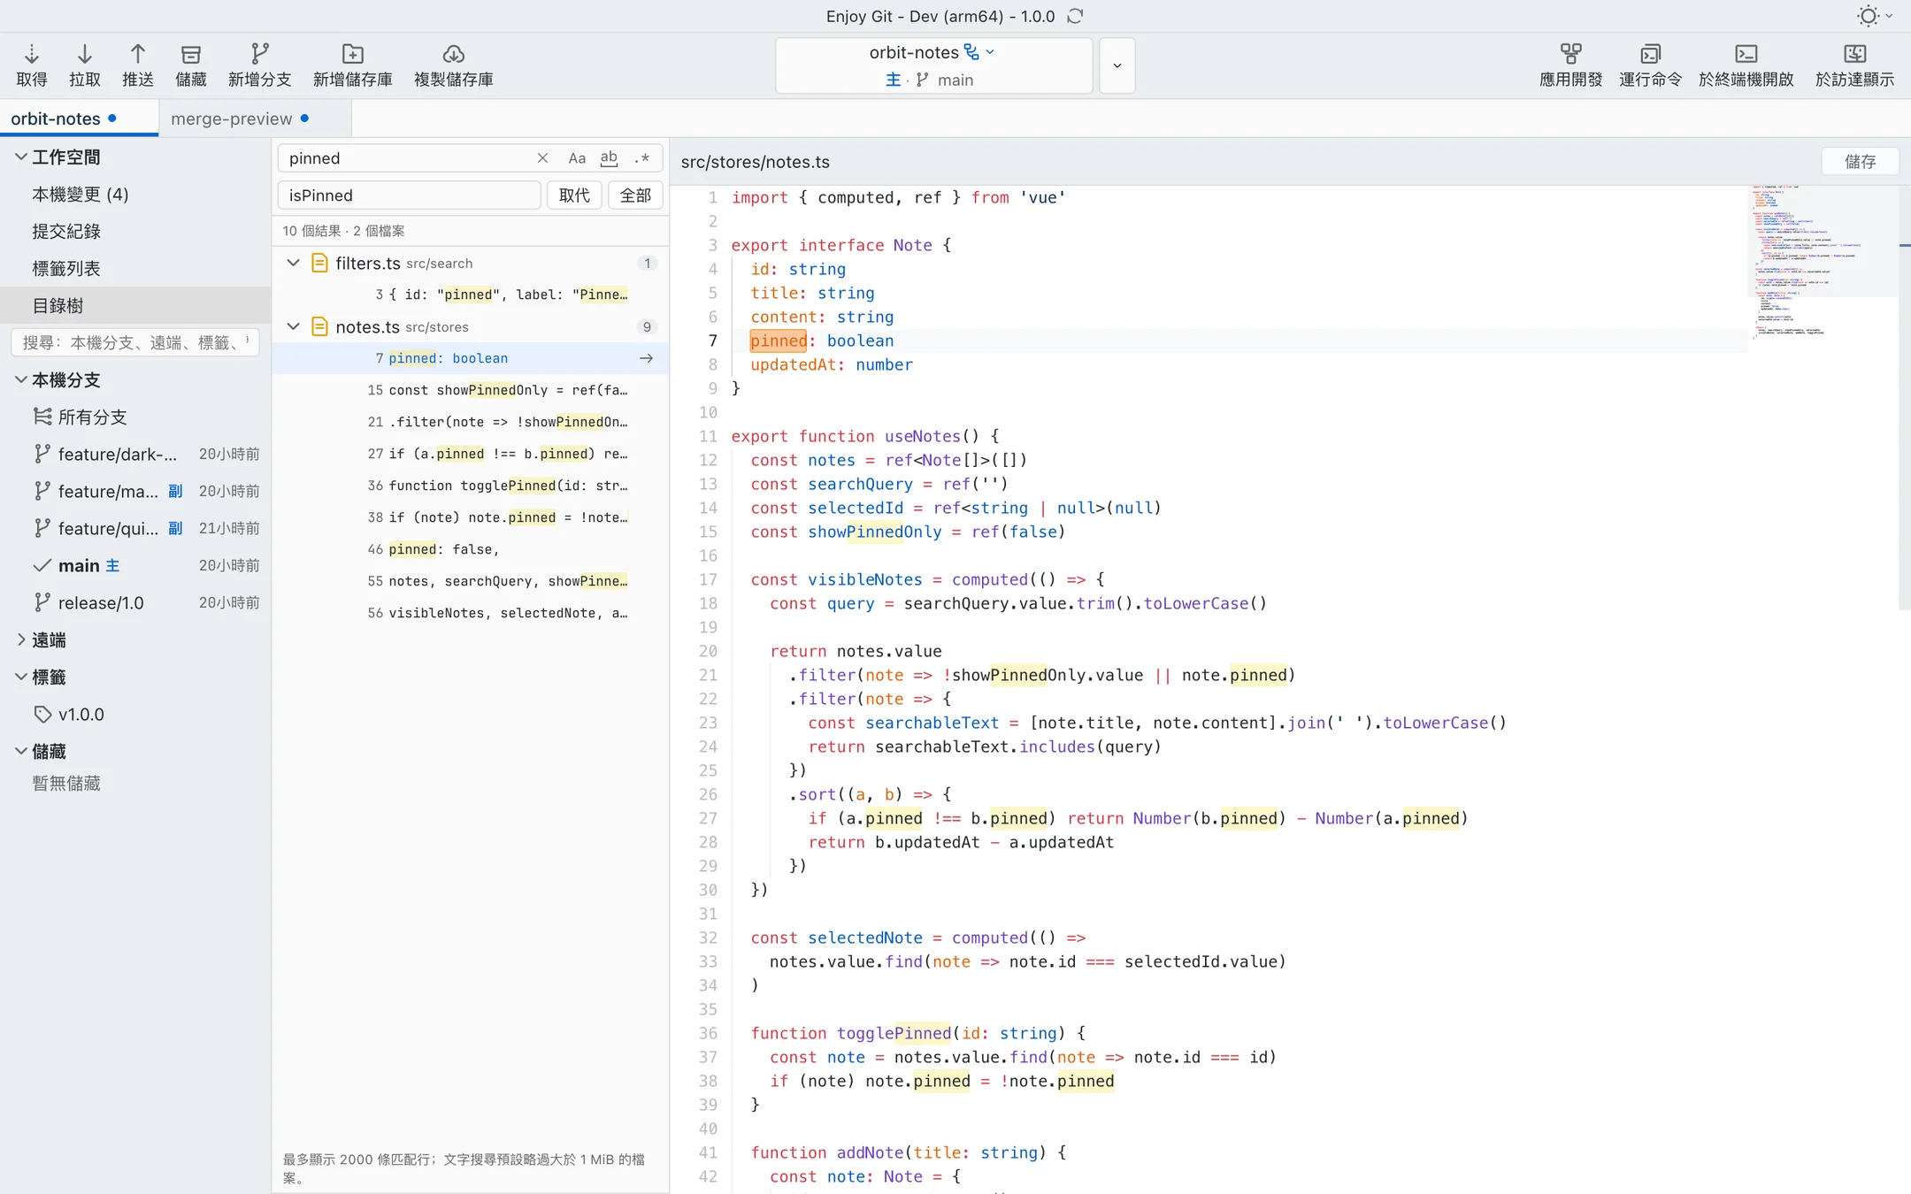Toggle case-sensitive search (Aa)
1911x1194 pixels.
(x=577, y=158)
